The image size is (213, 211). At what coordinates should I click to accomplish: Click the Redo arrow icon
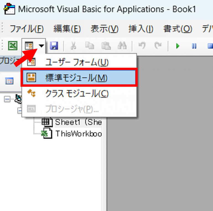coord(158,45)
